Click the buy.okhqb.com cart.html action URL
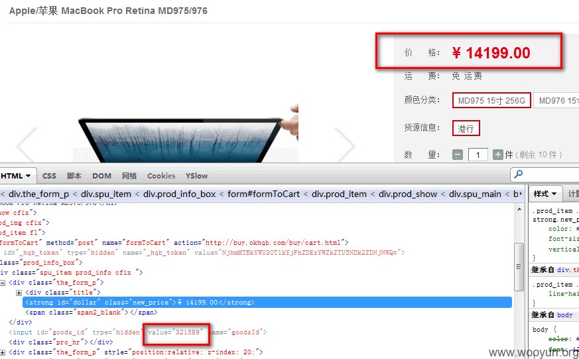Viewport: 579px width, 359px height. coord(273,243)
